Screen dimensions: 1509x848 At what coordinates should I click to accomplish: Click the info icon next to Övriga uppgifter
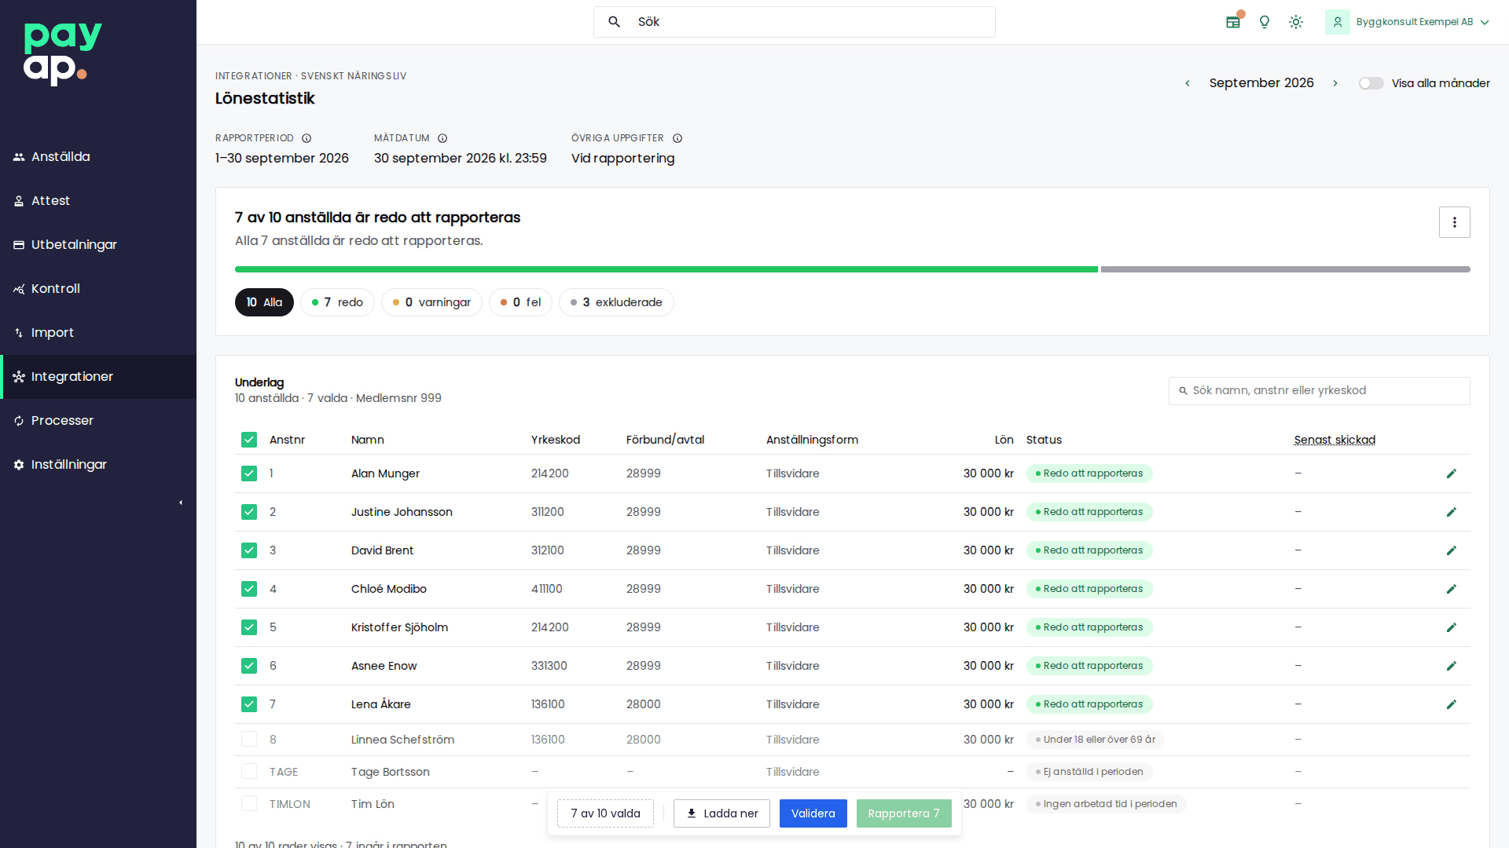coord(677,138)
